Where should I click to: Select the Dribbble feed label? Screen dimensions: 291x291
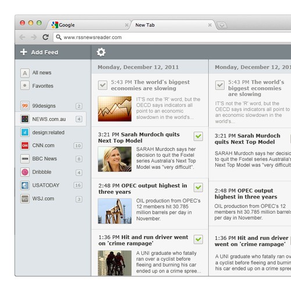tap(42, 172)
